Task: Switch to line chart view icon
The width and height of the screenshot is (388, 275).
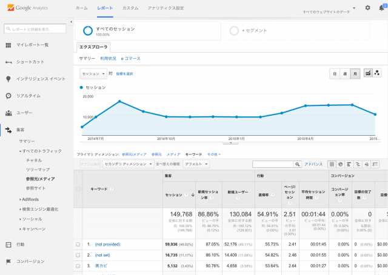Action: (x=368, y=73)
